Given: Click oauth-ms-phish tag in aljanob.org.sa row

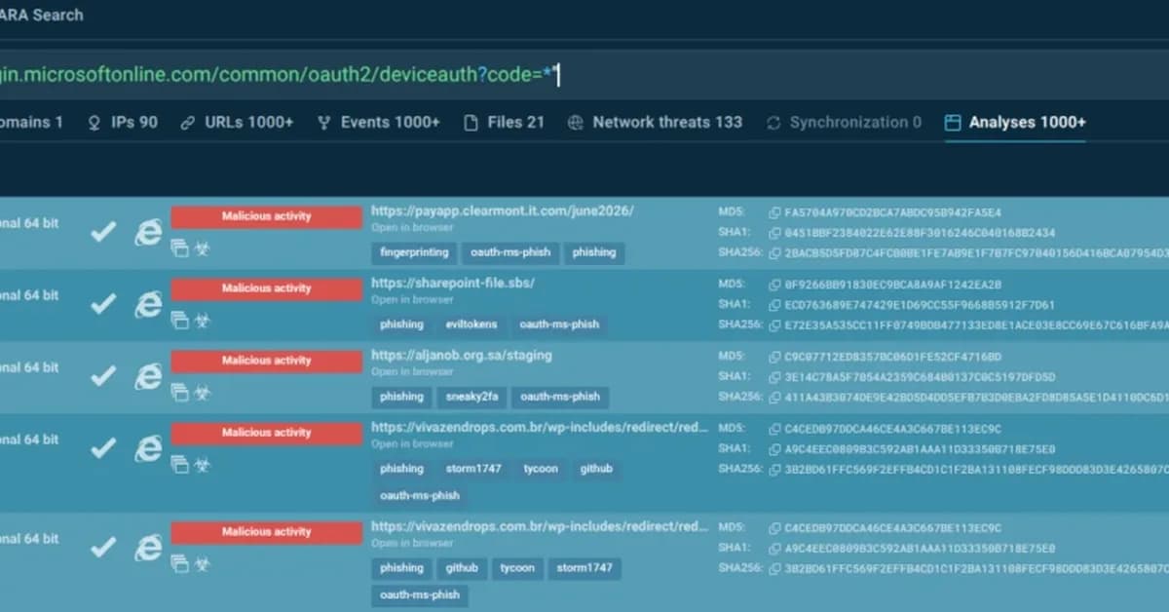Looking at the screenshot, I should tap(560, 397).
